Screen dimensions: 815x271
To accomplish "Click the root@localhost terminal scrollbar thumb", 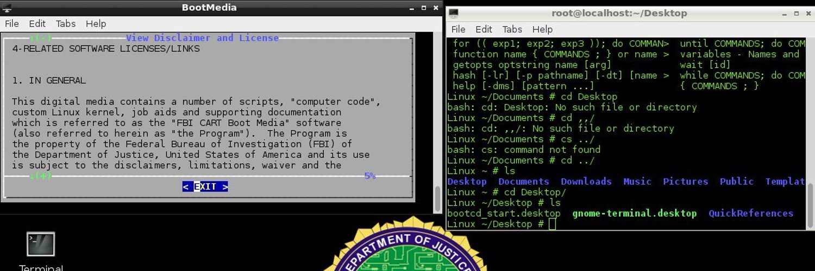I will click(x=810, y=205).
